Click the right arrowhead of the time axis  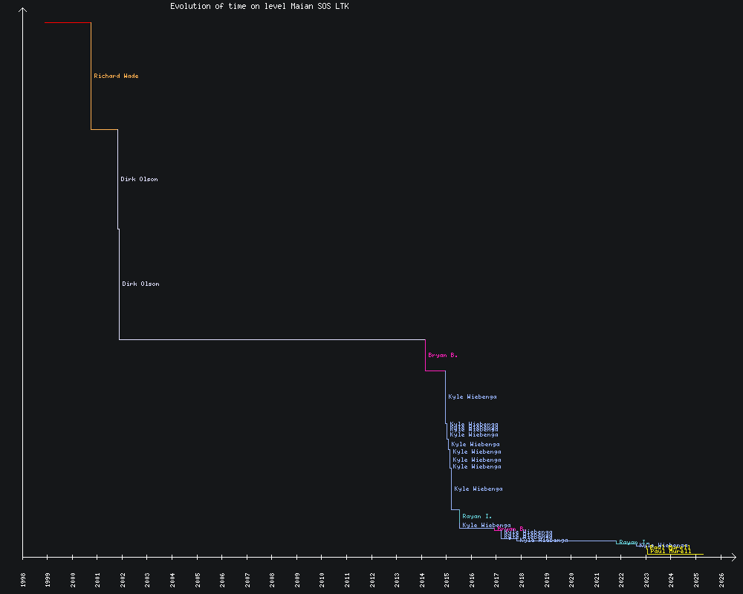point(733,556)
